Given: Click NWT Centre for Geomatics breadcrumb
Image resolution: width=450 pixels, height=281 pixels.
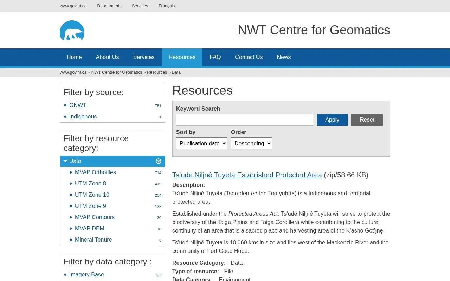Looking at the screenshot, I should [x=117, y=72].
